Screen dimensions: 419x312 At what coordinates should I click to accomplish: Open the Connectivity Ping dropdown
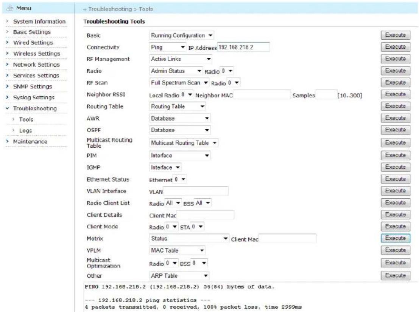pos(167,47)
